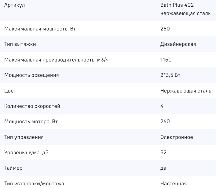Image resolution: width=216 pixels, height=188 pixels.
Task: Select the "2*3,5 Вт" lighting value
Action: pos(170,75)
